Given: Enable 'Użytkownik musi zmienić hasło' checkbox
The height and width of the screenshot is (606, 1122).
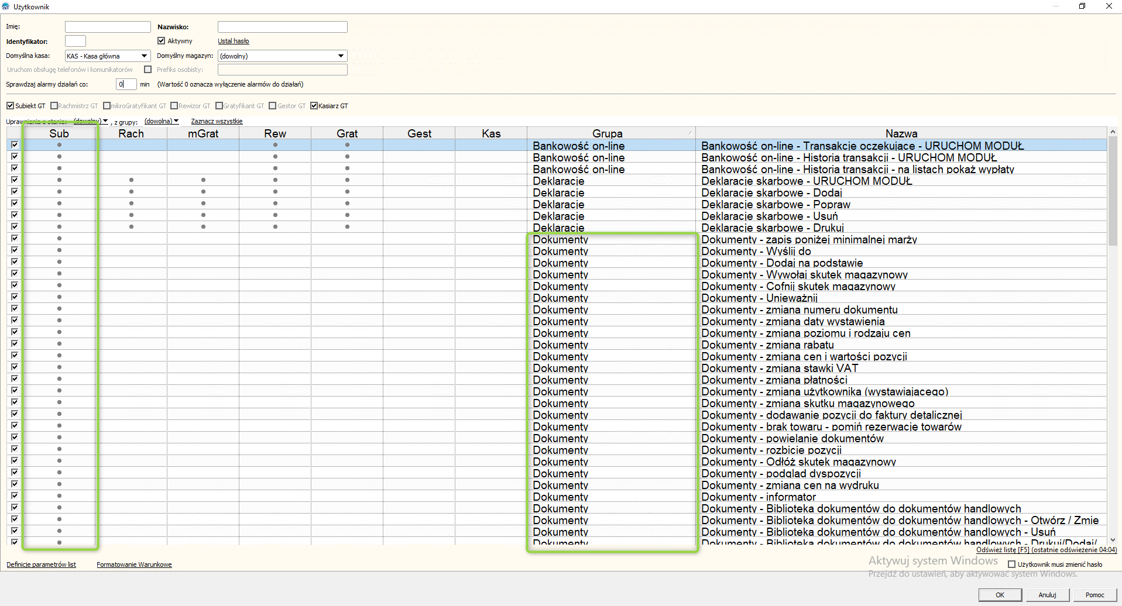Looking at the screenshot, I should [x=1011, y=564].
